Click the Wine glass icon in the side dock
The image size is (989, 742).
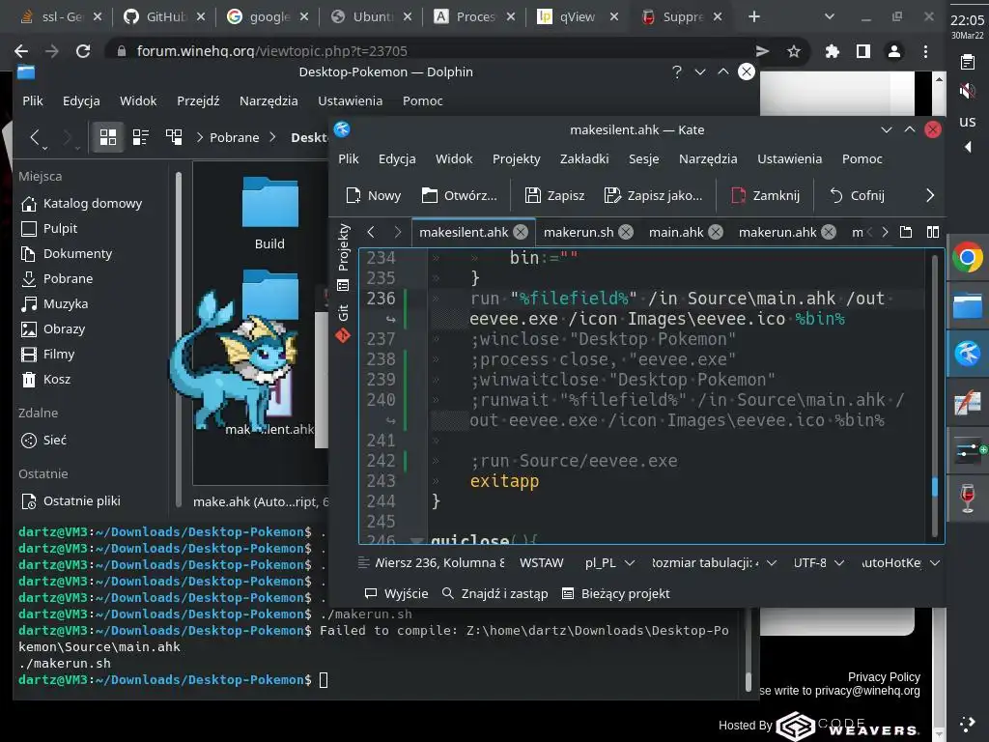[x=968, y=499]
